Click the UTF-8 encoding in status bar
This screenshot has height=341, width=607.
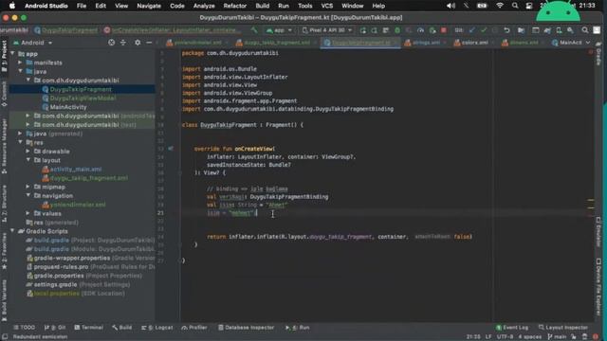(x=505, y=337)
